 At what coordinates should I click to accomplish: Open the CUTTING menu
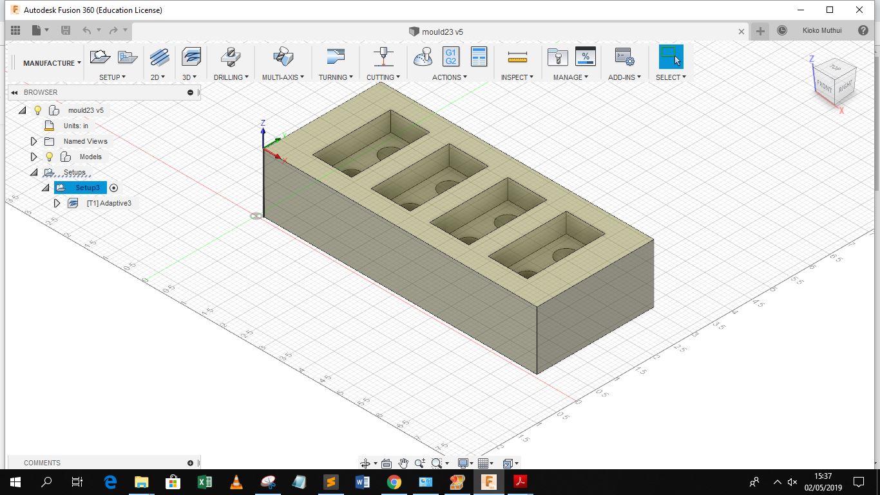[x=383, y=77]
